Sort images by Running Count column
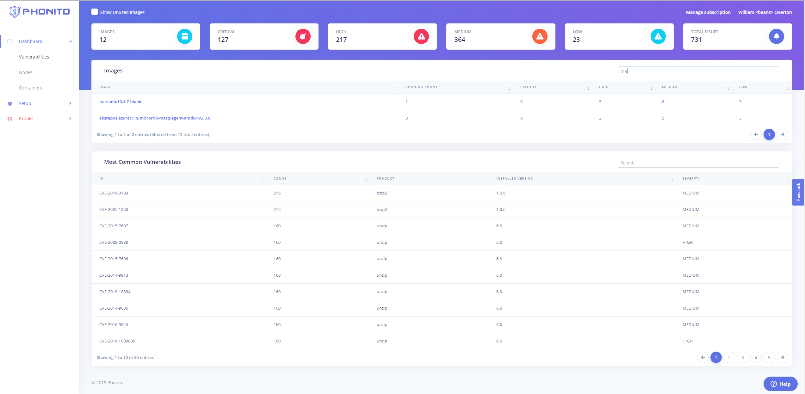This screenshot has height=394, width=805. point(421,87)
